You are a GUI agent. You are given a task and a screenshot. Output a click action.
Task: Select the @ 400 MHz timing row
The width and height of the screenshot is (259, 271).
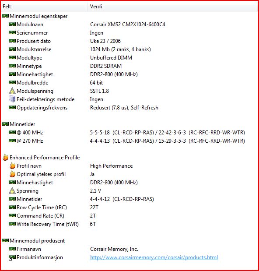(129, 133)
